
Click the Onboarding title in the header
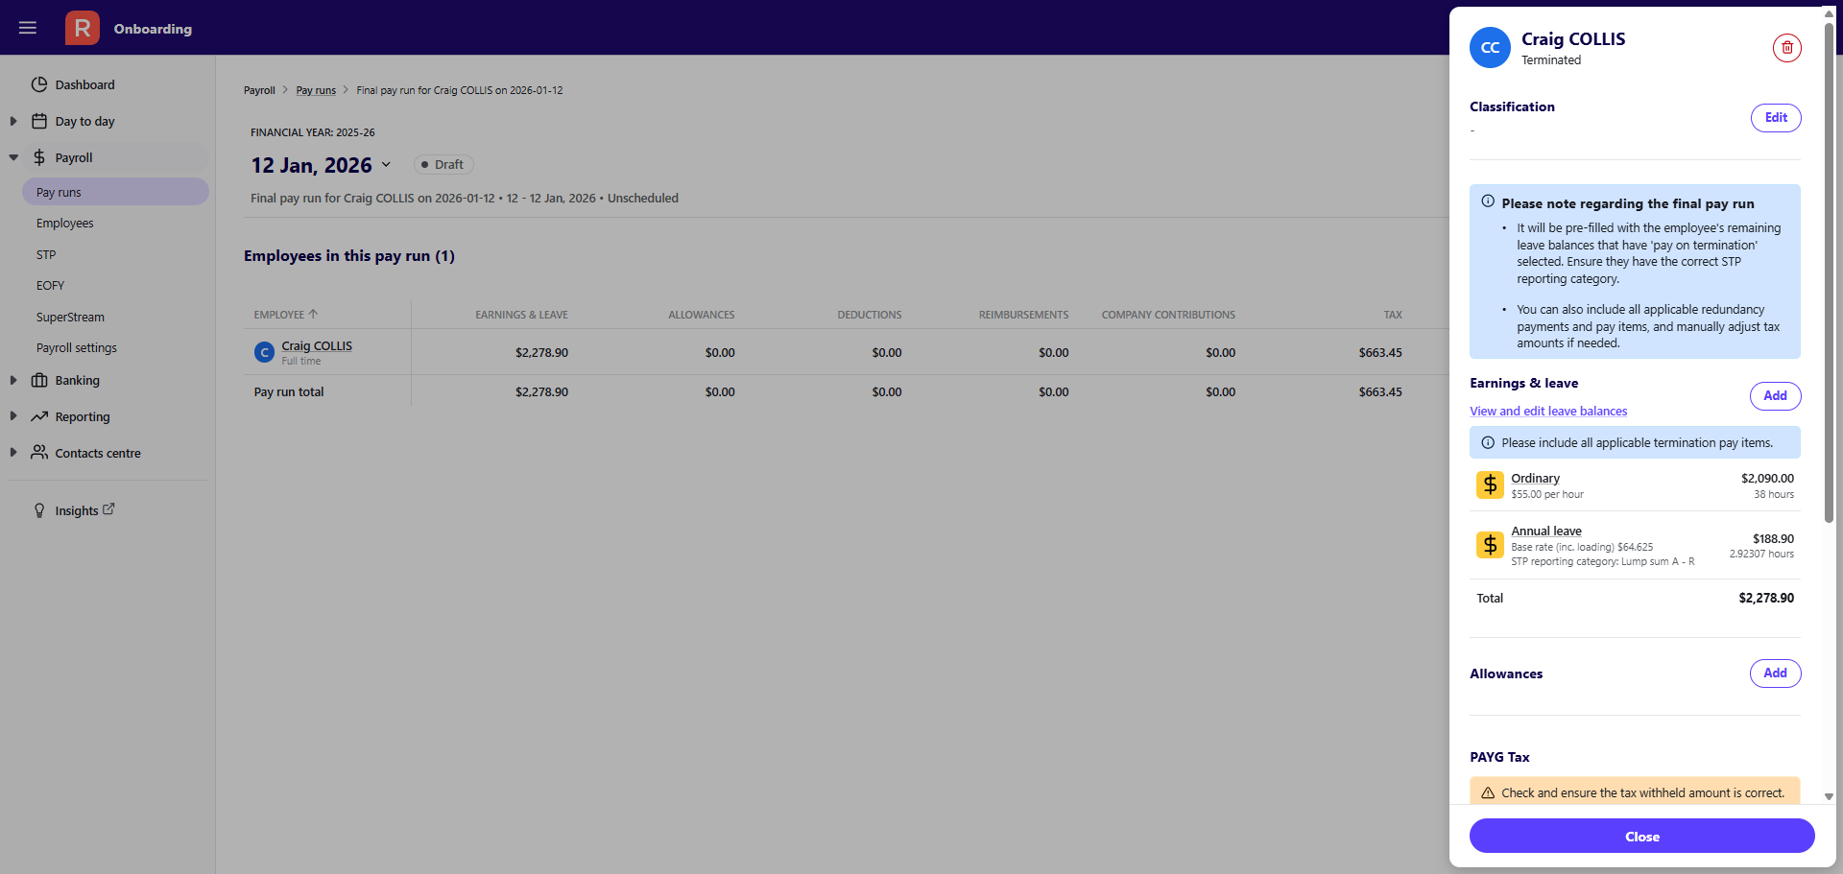pos(153,29)
